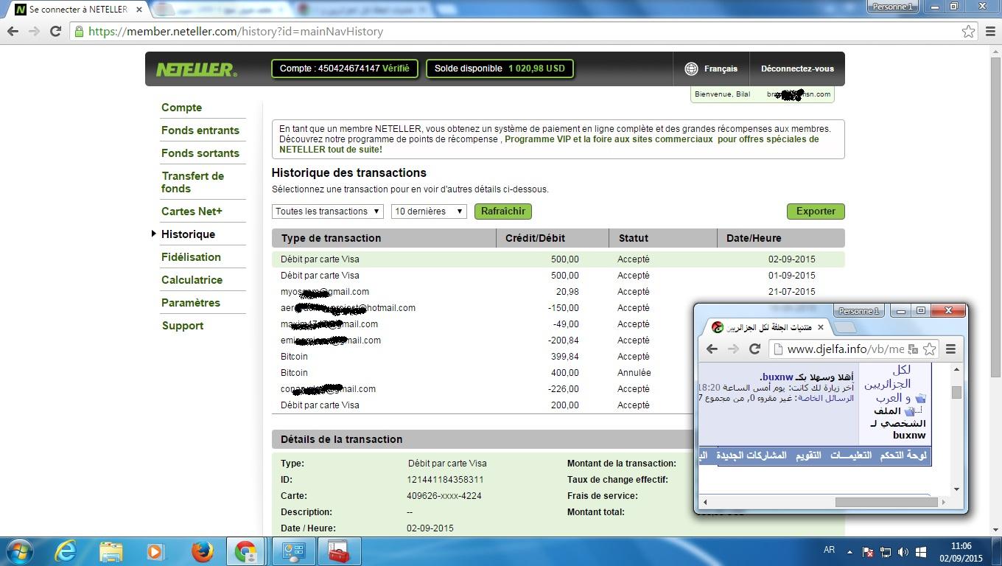Open لوحة التحكم in the forum navbar
The width and height of the screenshot is (1002, 566).
[903, 455]
